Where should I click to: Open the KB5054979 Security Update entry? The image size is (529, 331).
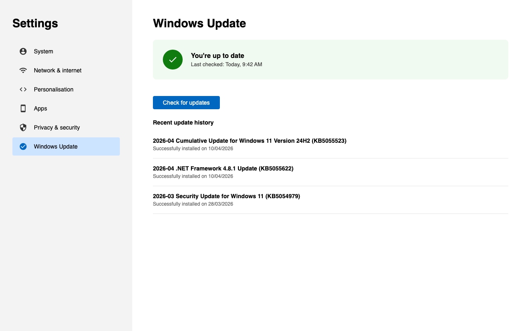(330, 200)
